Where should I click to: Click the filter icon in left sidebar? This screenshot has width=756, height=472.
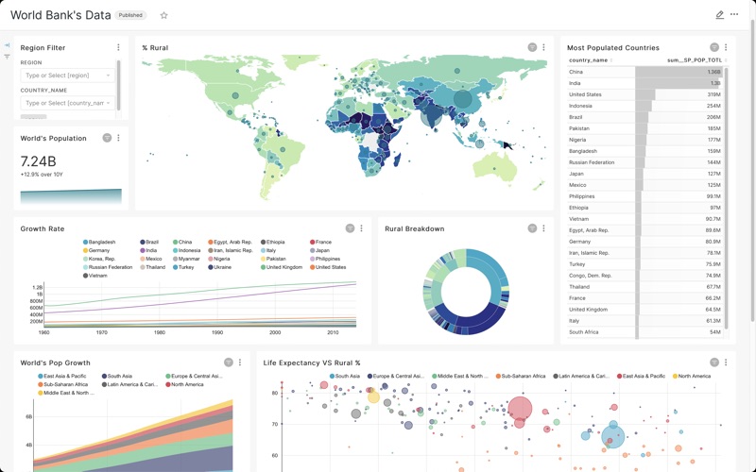pos(7,57)
